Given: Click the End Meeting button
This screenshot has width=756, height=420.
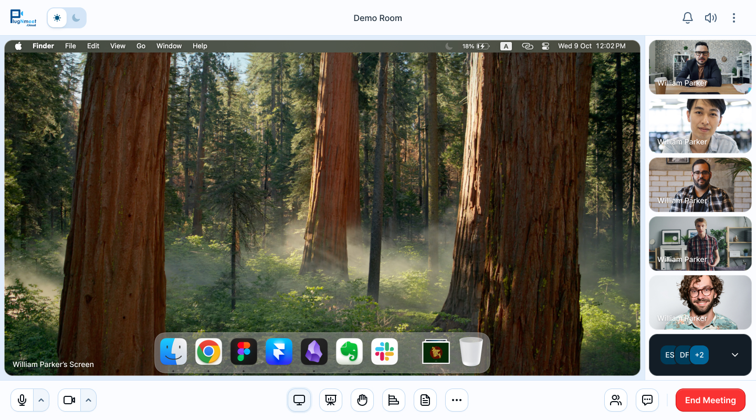Looking at the screenshot, I should (710, 400).
